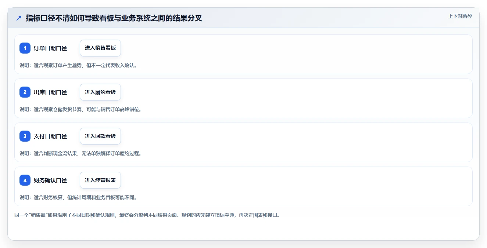Screen dimensions: 487x248
Task: Open the 进入销售看板 button
Action: pos(100,48)
